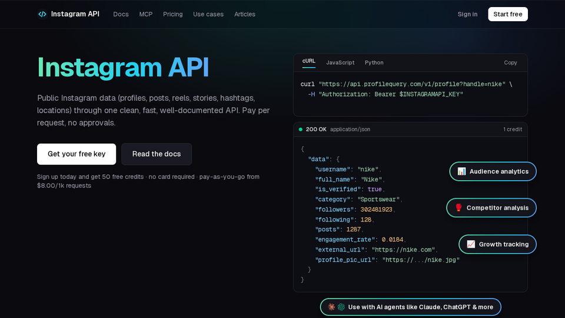The width and height of the screenshot is (565, 318).
Task: Click the Read the docs button
Action: 157,154
